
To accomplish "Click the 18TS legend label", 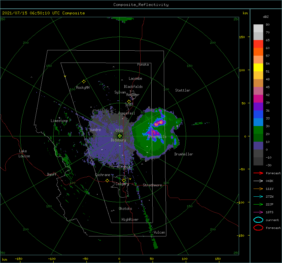I will click(269, 212).
